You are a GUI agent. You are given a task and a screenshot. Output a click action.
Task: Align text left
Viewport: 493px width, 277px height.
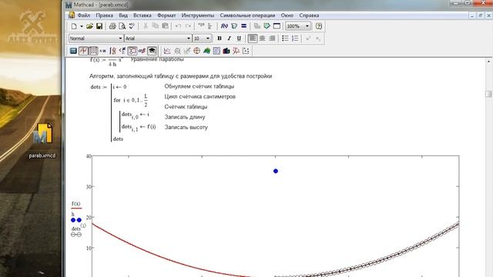(253, 38)
